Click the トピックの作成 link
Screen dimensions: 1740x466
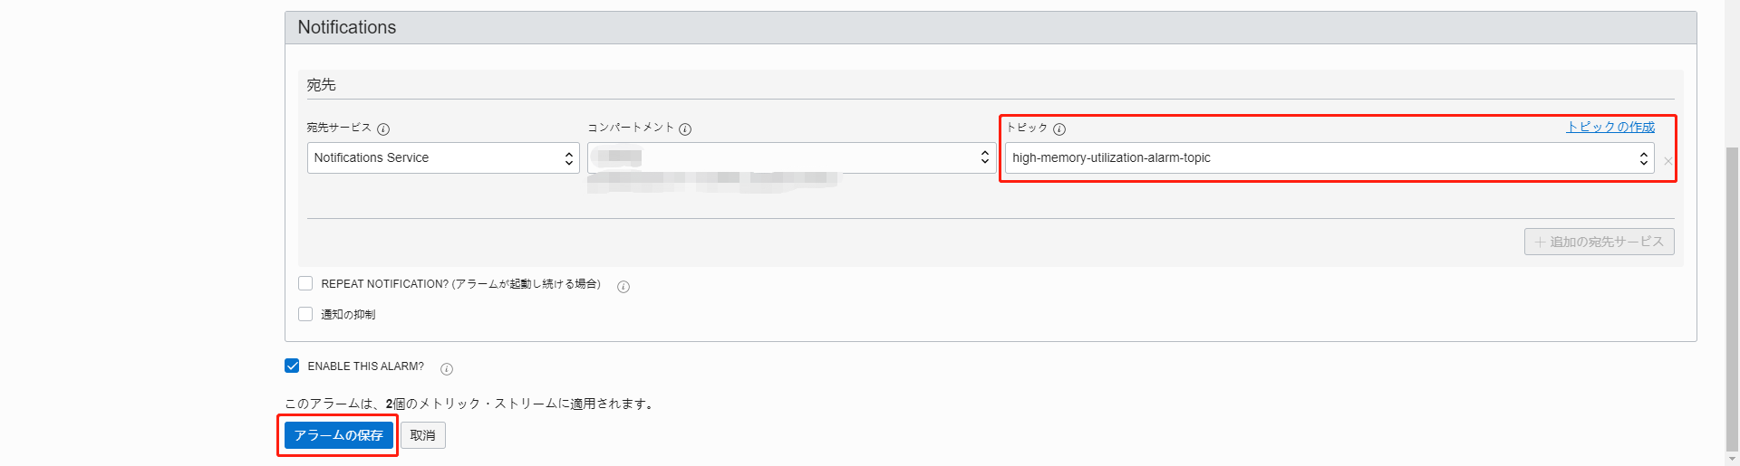click(1610, 128)
